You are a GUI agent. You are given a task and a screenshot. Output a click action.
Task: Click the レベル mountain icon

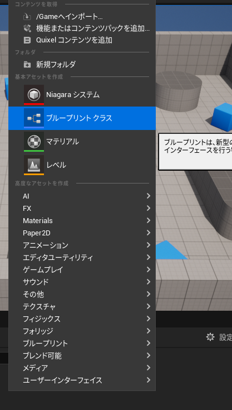coord(34,165)
